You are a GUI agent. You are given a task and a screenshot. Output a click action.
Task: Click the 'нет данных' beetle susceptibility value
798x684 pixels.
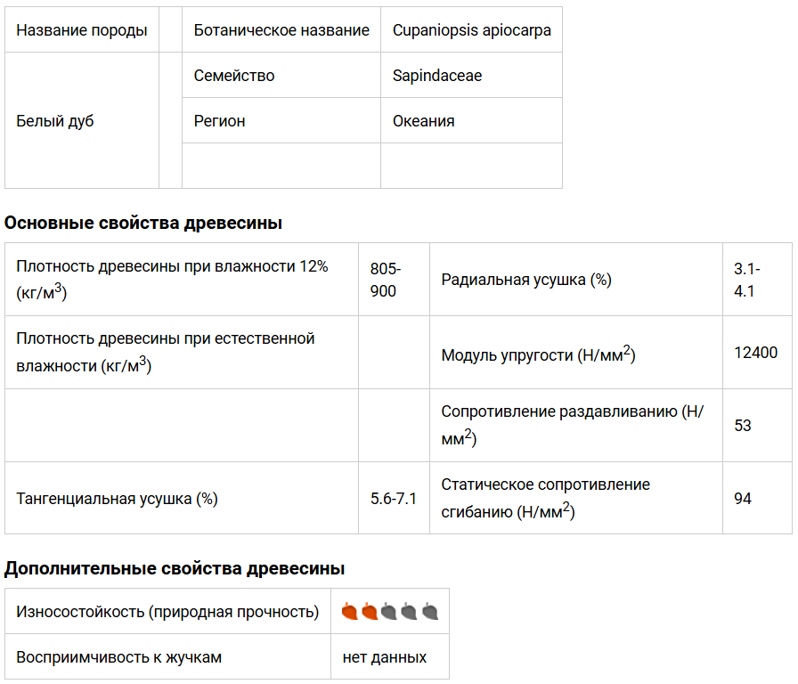click(385, 657)
